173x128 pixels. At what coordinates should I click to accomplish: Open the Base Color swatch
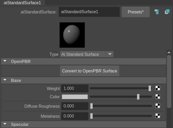tap(75, 97)
